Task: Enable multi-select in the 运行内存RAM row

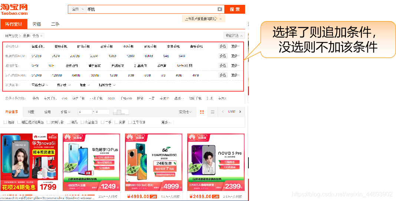Action: (x=223, y=75)
